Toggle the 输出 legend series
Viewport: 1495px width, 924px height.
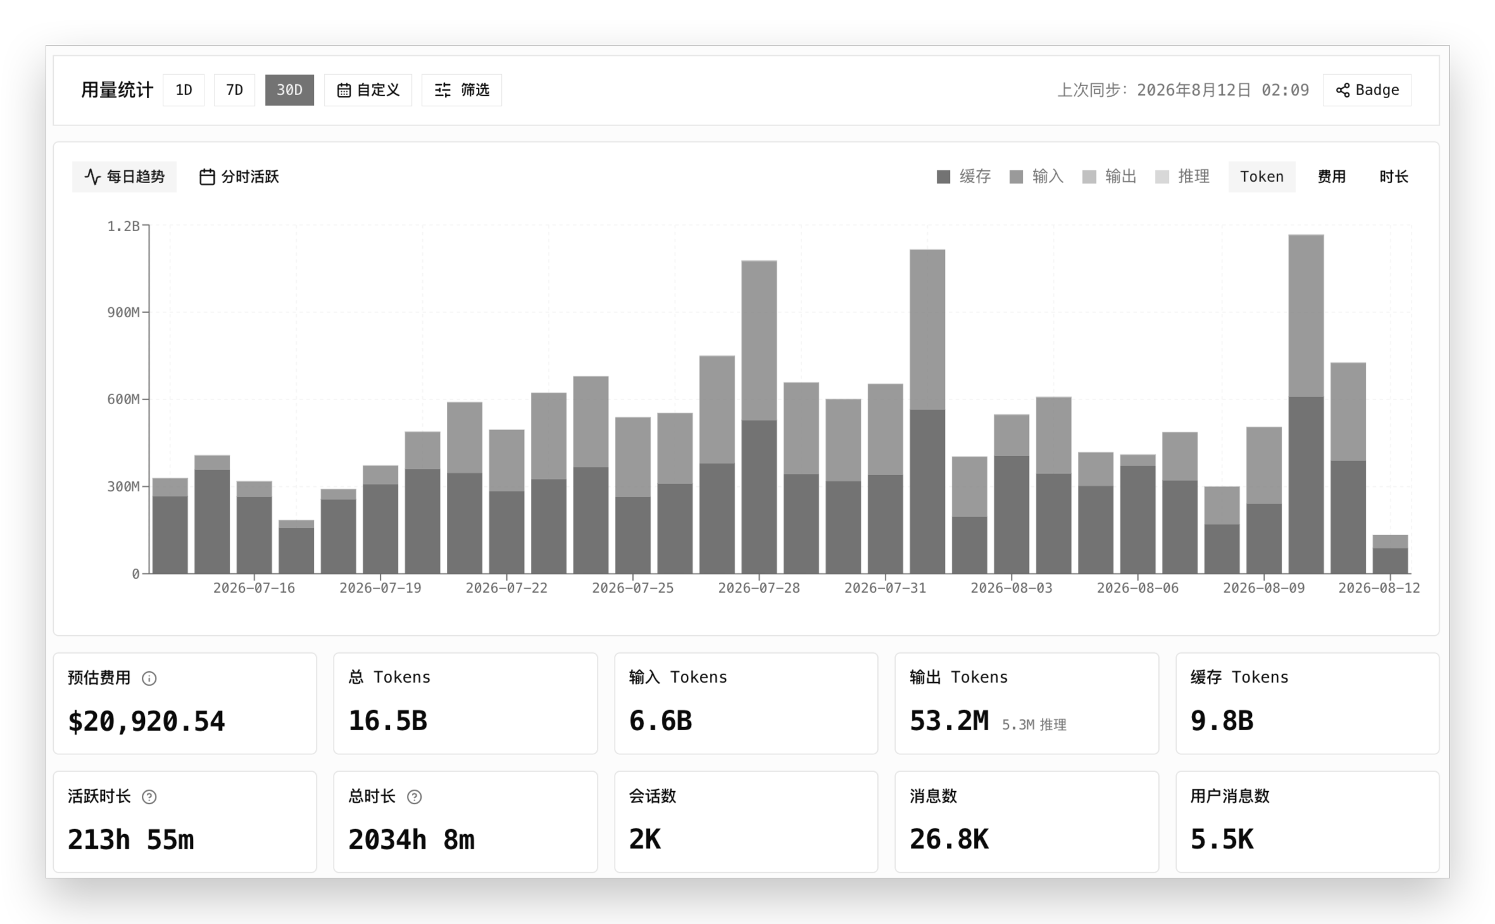coord(1109,177)
